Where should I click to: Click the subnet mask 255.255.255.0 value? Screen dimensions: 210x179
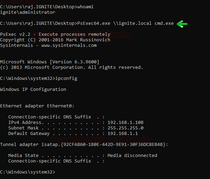pyautogui.click(x=125, y=128)
